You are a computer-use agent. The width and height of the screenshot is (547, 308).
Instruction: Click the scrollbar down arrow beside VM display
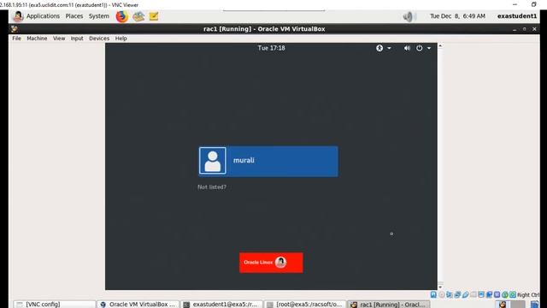click(x=440, y=287)
